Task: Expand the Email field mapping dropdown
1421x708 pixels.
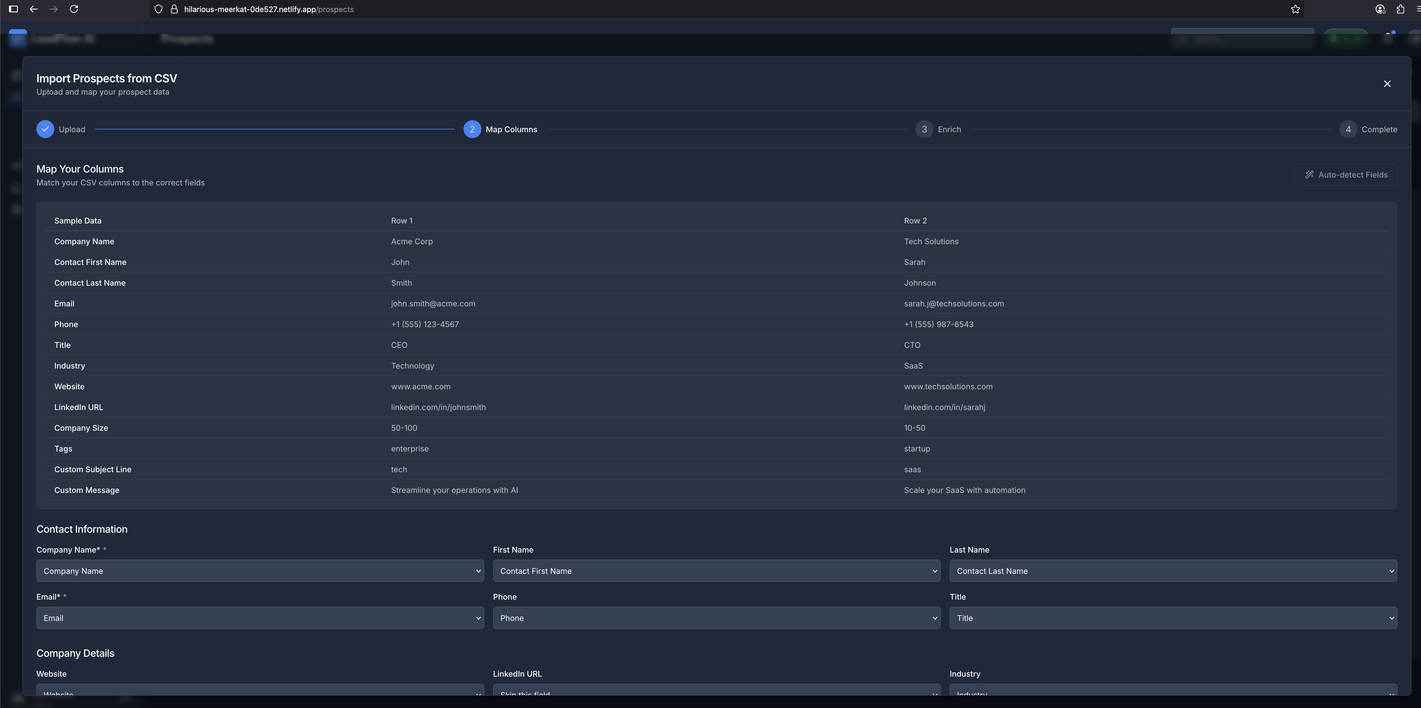Action: click(260, 618)
